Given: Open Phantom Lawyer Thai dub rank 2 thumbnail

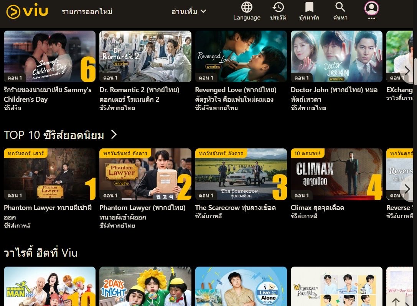Looking at the screenshot, I should pos(145,174).
